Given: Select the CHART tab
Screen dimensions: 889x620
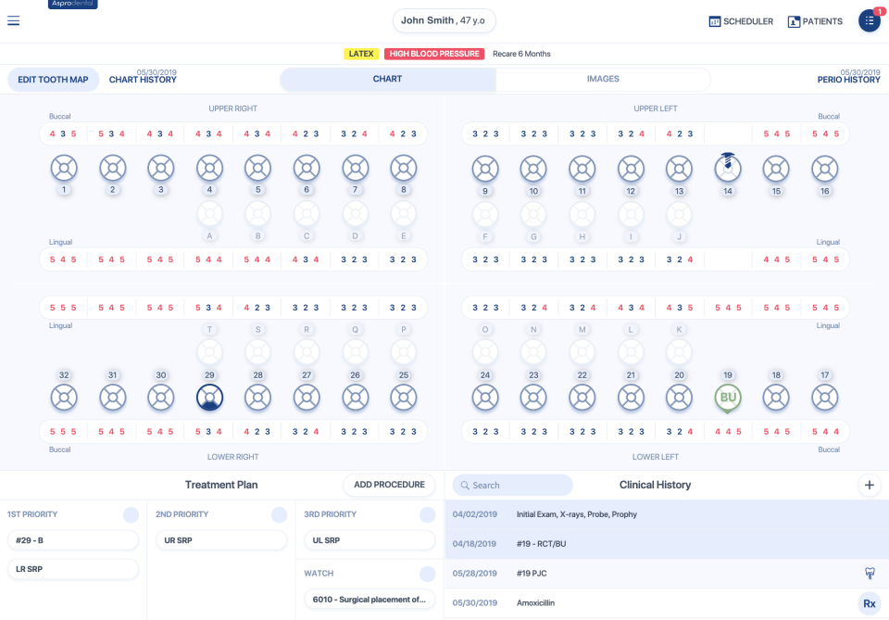Looking at the screenshot, I should pos(388,80).
